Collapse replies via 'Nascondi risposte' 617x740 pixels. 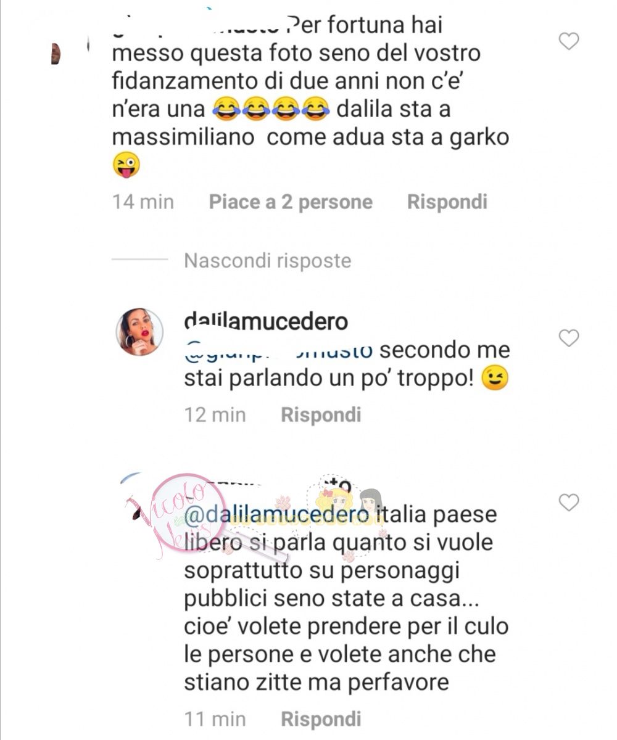(x=268, y=261)
